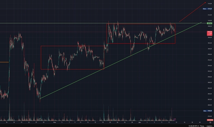Click the Дек month label on time axis
The height and width of the screenshot is (127, 214).
[x=139, y=123]
